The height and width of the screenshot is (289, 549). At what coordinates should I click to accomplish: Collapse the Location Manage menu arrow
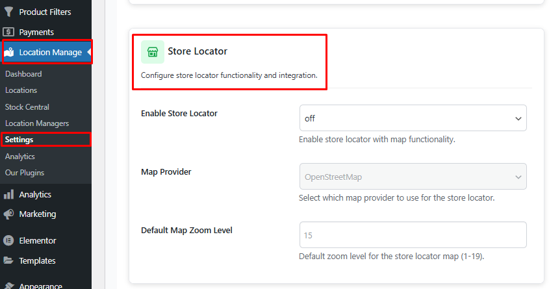88,52
